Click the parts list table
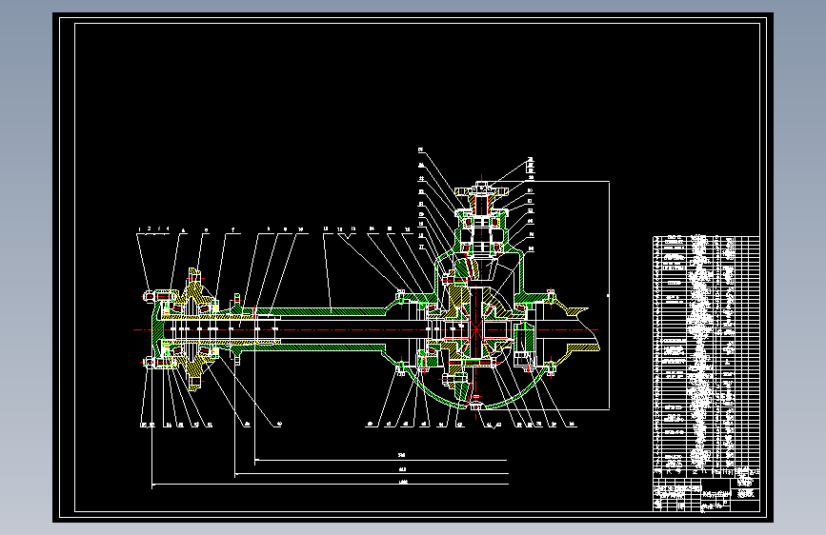This screenshot has width=826, height=535. click(706, 357)
